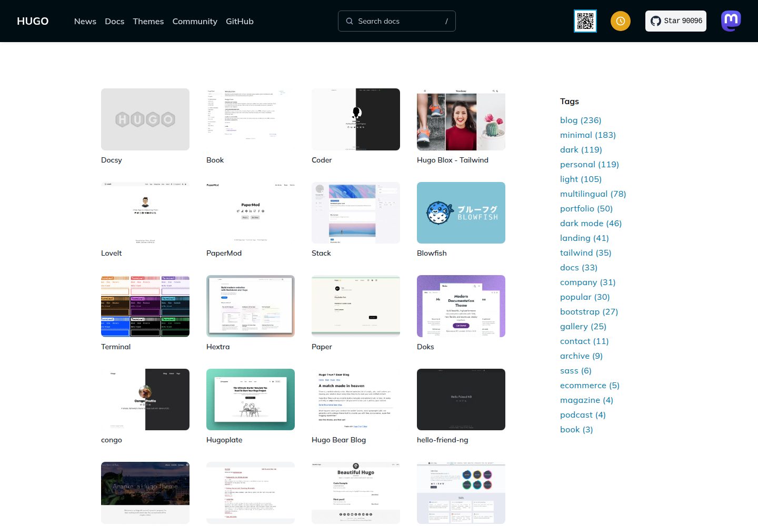Filter by popular (30) tag

(x=585, y=297)
